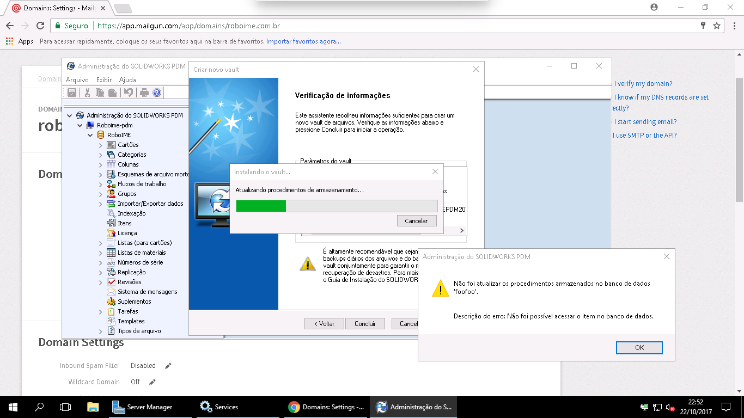Open the Exibir menu
The width and height of the screenshot is (744, 418).
[104, 80]
